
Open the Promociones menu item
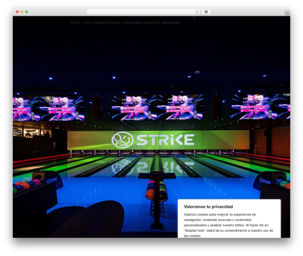tap(170, 23)
